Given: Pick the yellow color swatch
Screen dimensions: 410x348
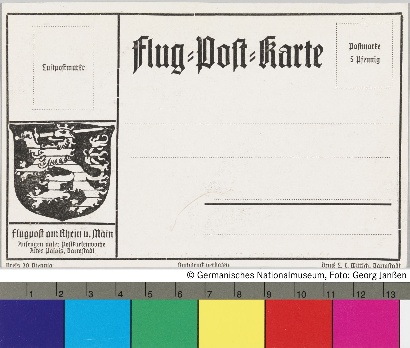Looking at the screenshot, I should (231, 323).
